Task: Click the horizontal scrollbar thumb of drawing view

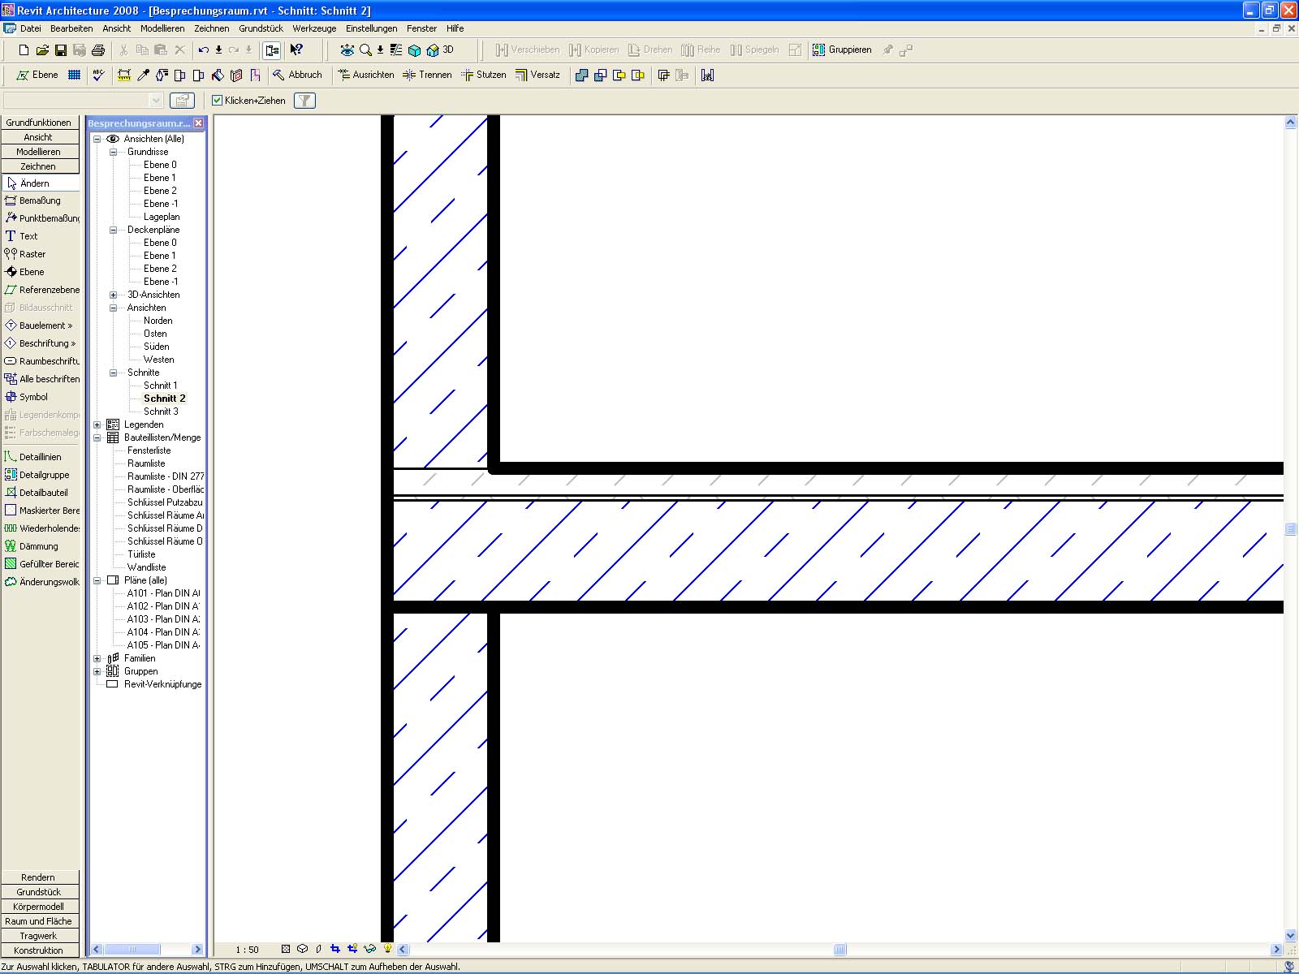Action: click(840, 950)
